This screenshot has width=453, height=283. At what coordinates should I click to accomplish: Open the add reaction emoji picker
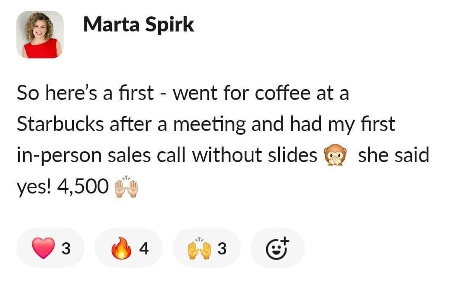(277, 249)
